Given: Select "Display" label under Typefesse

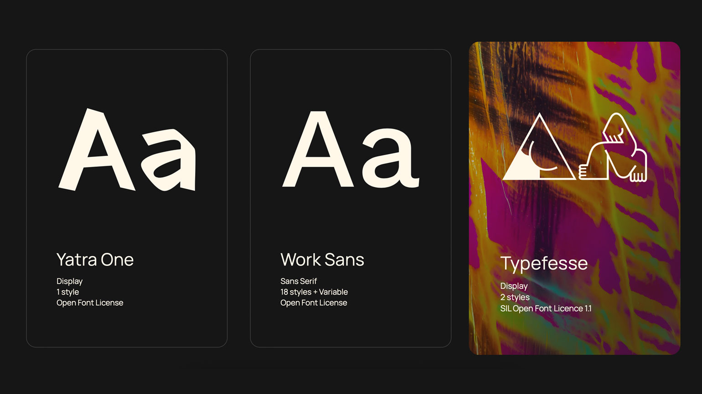Looking at the screenshot, I should pos(514,286).
